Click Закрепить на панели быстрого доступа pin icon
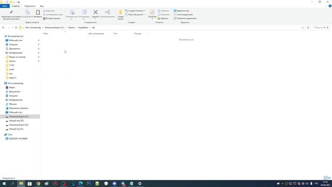This screenshot has width=332, height=187. [x=11, y=12]
